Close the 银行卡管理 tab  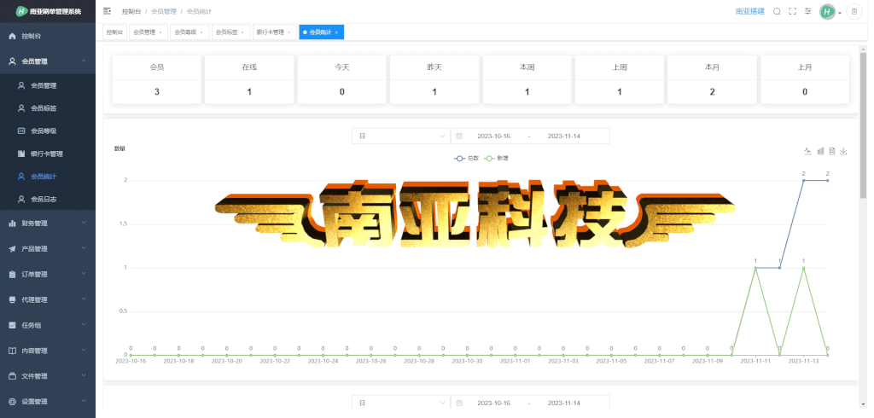tap(289, 32)
